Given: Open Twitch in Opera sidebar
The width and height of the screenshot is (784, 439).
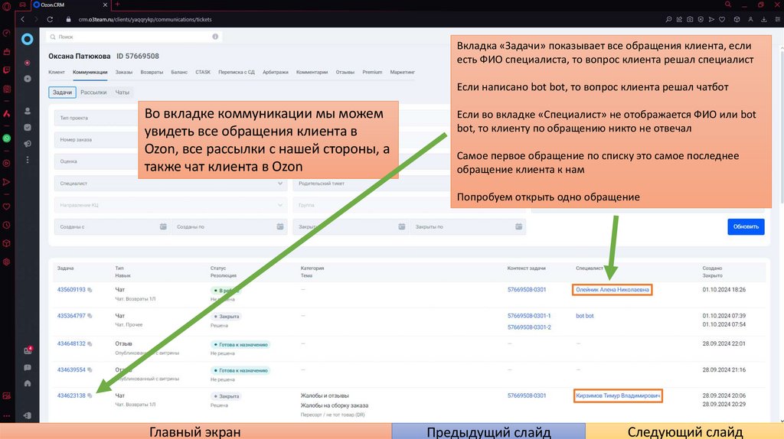Looking at the screenshot, I should point(6,70).
